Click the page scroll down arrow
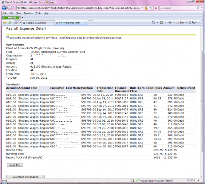Image resolution: width=205 pixels, height=184 pixels. coord(202,176)
